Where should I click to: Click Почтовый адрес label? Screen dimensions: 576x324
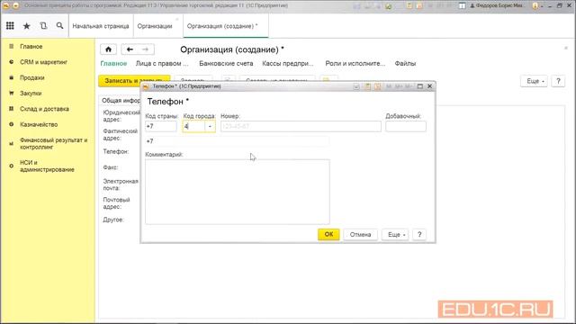(116, 203)
